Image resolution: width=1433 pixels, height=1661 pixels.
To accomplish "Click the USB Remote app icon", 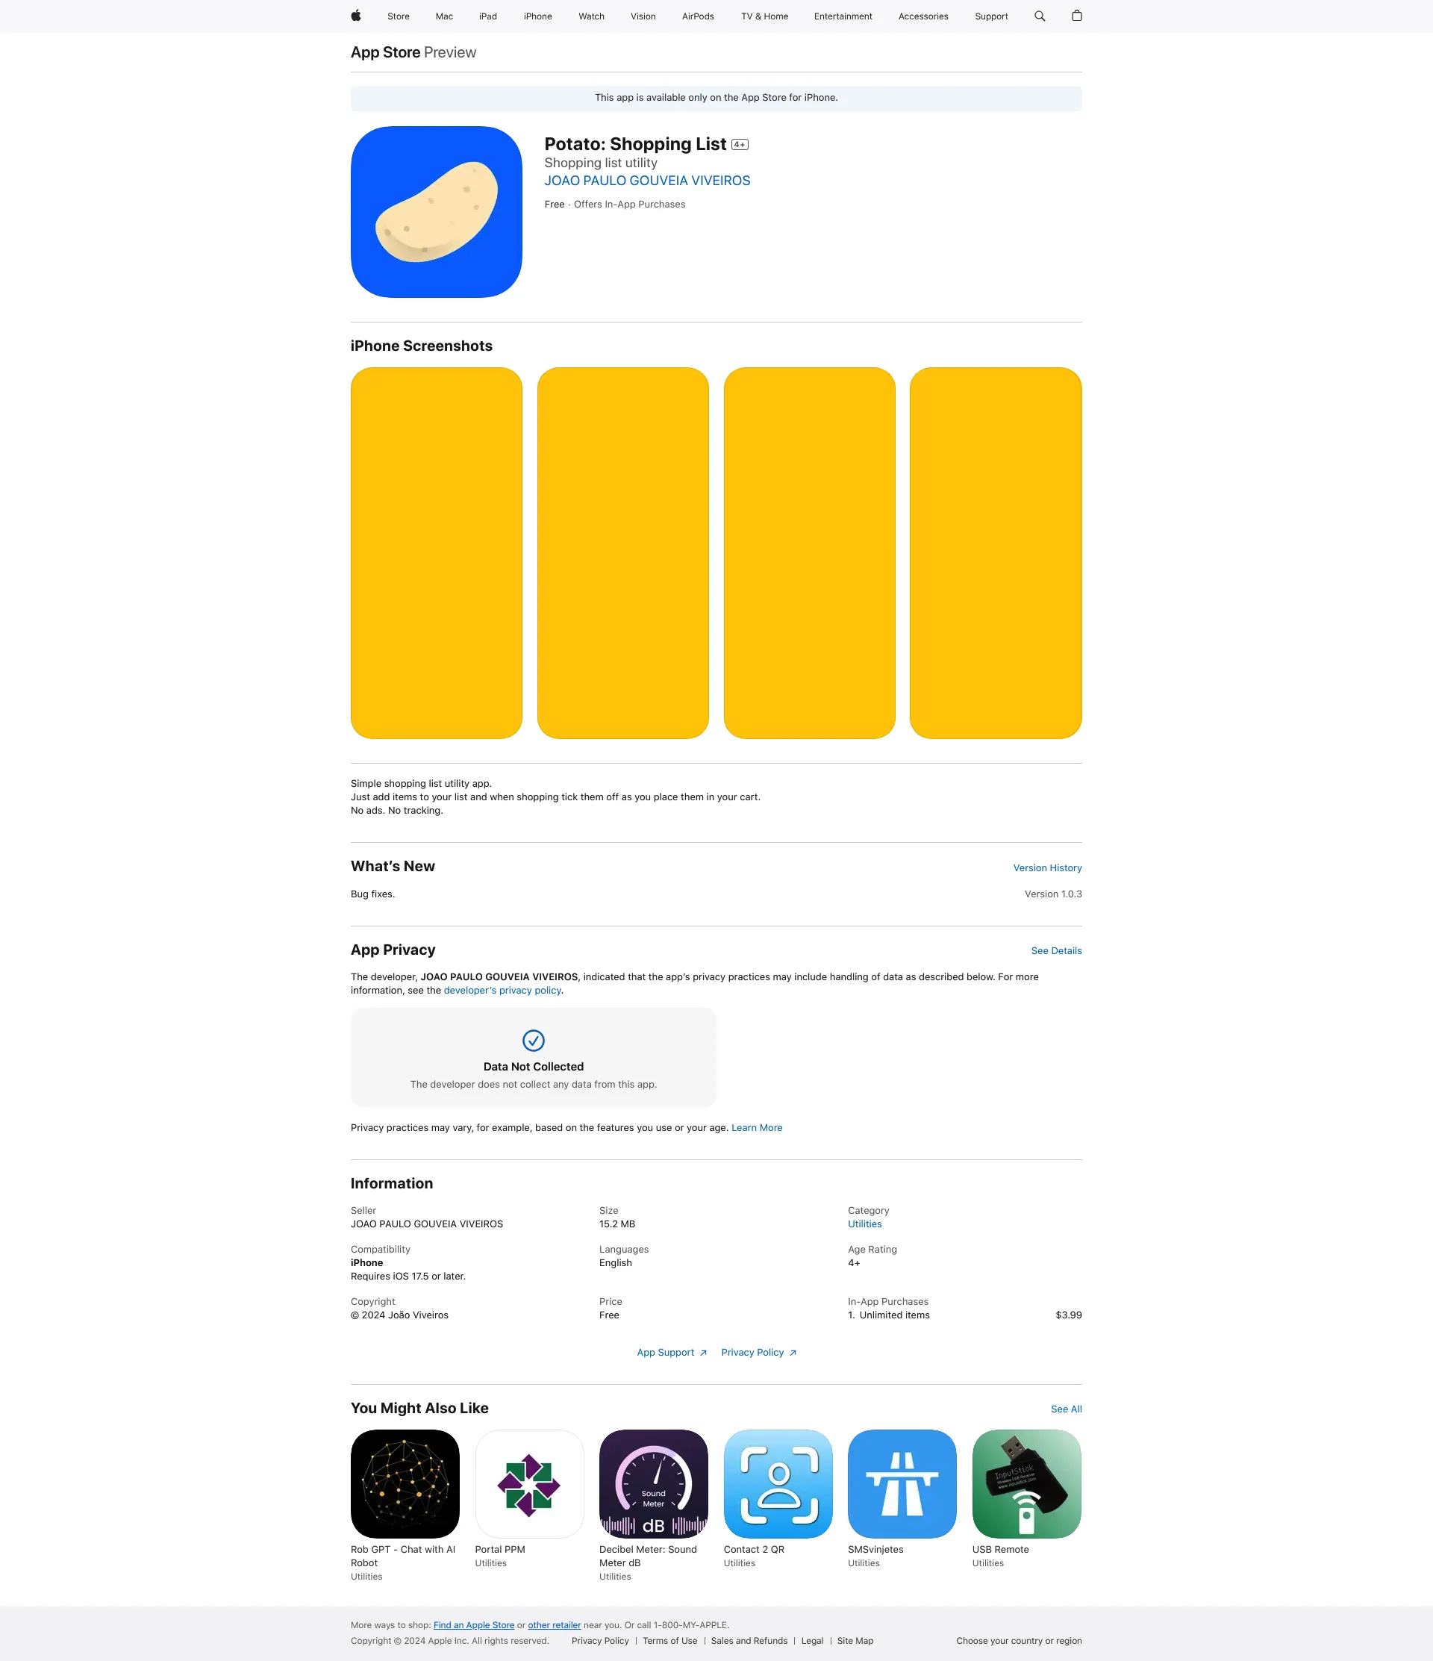I will point(1026,1484).
